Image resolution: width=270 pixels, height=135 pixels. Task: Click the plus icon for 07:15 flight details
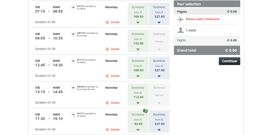point(107,22)
